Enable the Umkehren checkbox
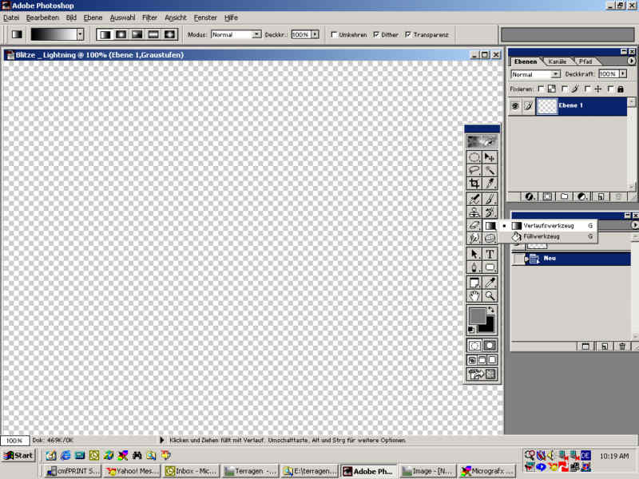Viewport: 639px width, 479px height. coord(334,34)
